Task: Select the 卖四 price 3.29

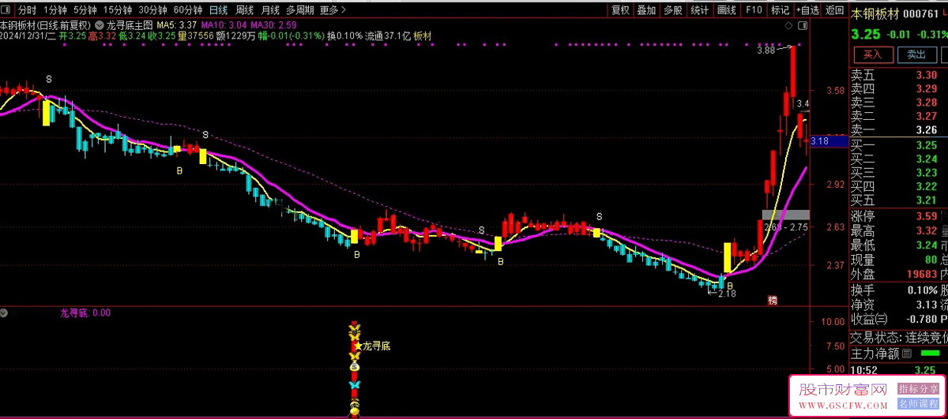Action: (x=926, y=89)
